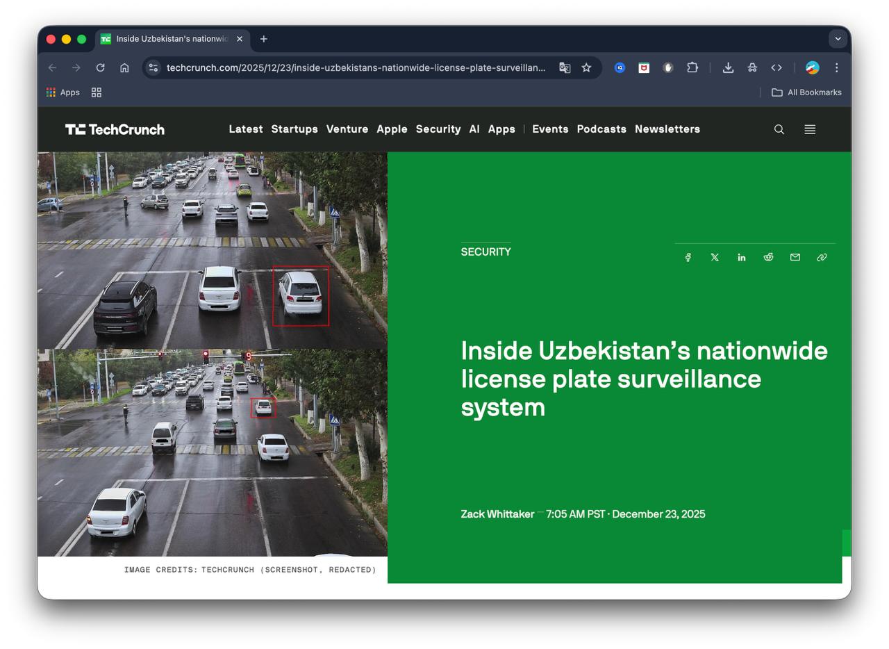
Task: Share the article on Reddit
Action: (768, 257)
